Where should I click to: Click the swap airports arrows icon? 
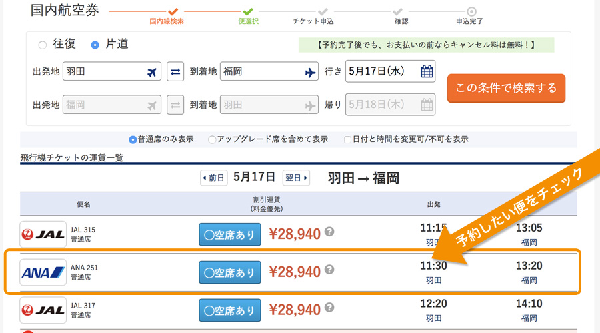[175, 72]
